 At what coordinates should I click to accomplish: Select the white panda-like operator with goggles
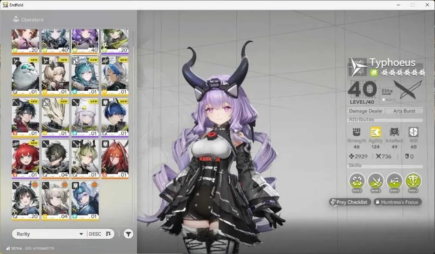click(x=25, y=76)
